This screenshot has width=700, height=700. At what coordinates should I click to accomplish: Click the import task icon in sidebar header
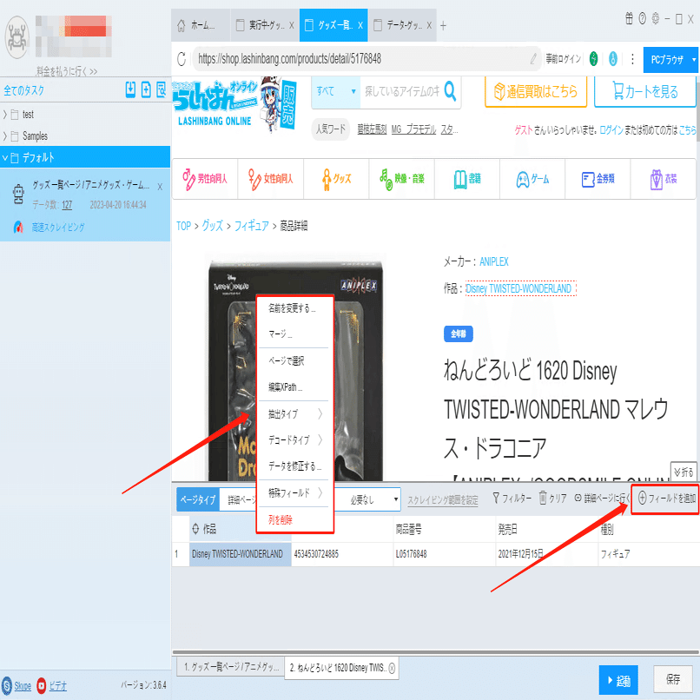coord(130,89)
